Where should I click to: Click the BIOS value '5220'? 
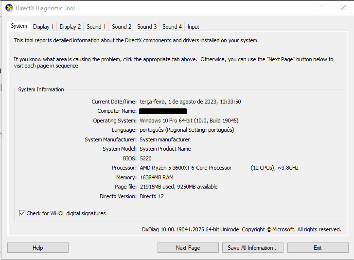click(145, 158)
